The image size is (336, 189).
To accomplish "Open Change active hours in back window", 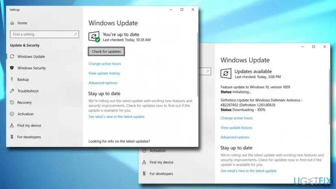I will [x=237, y=118].
